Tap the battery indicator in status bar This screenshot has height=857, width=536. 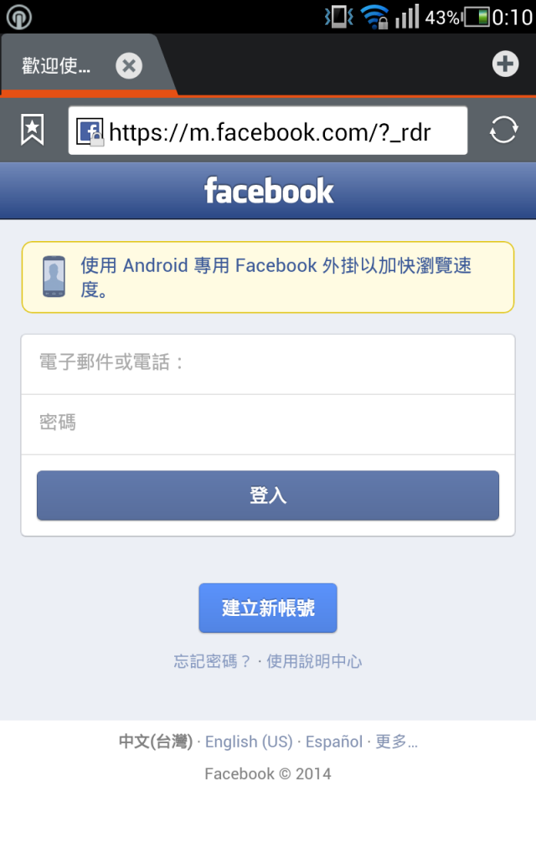point(477,17)
